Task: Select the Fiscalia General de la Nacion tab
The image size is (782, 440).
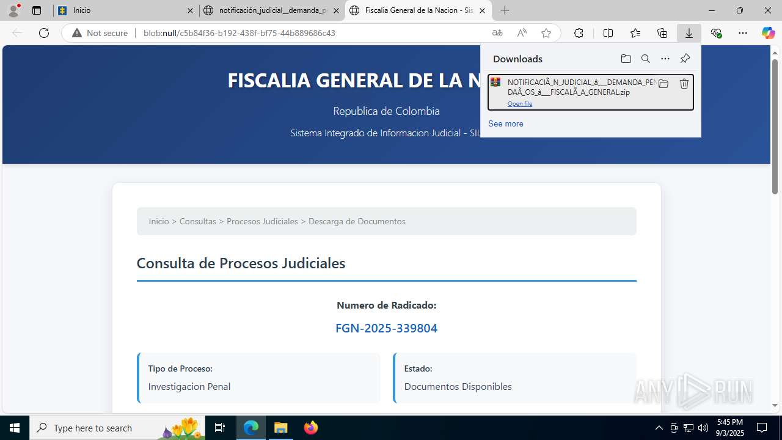Action: (418, 10)
